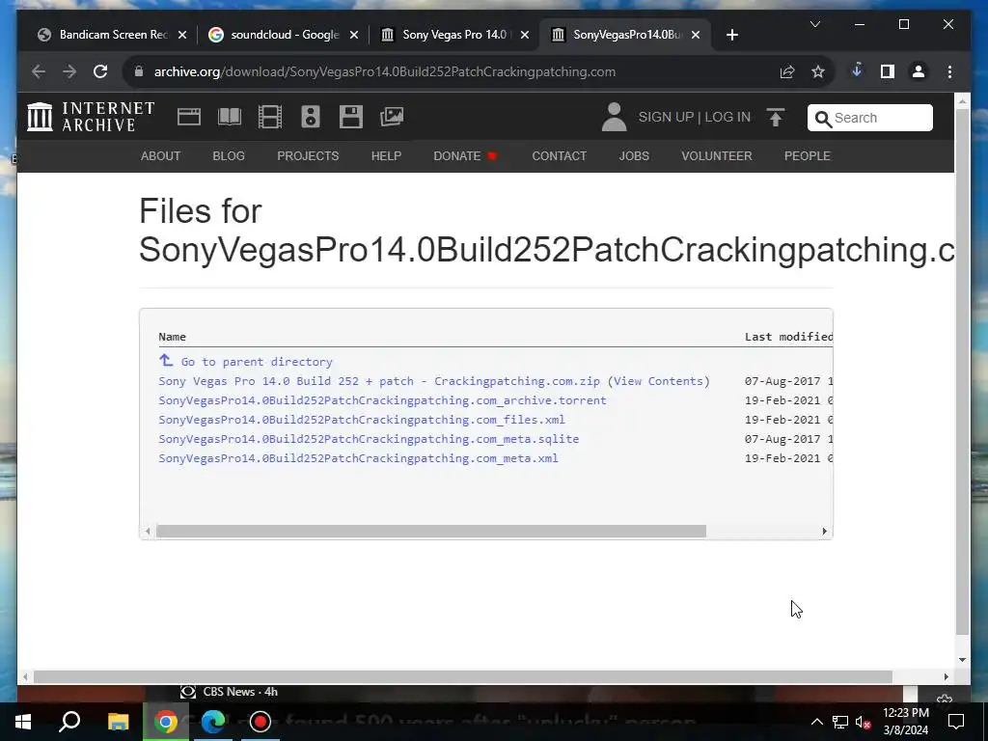Open the VOLUNTEER menu item
The height and width of the screenshot is (741, 988).
(x=717, y=156)
